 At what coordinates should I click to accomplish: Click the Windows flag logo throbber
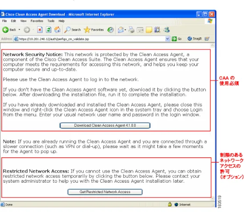coord(210,21)
